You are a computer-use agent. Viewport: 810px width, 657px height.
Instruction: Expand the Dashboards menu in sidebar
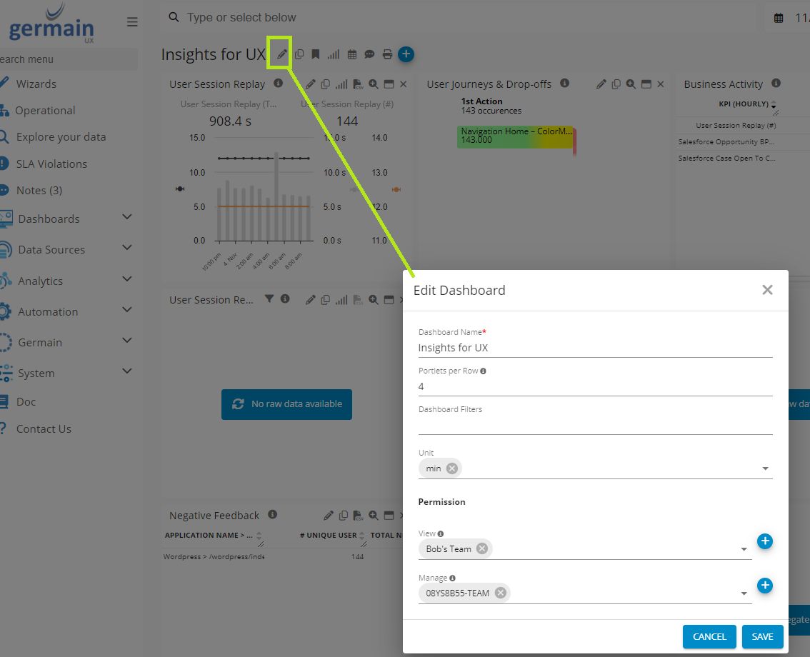(x=126, y=217)
